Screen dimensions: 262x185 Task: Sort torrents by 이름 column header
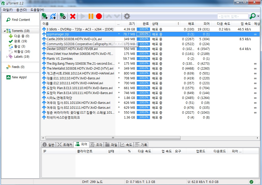[78, 24]
